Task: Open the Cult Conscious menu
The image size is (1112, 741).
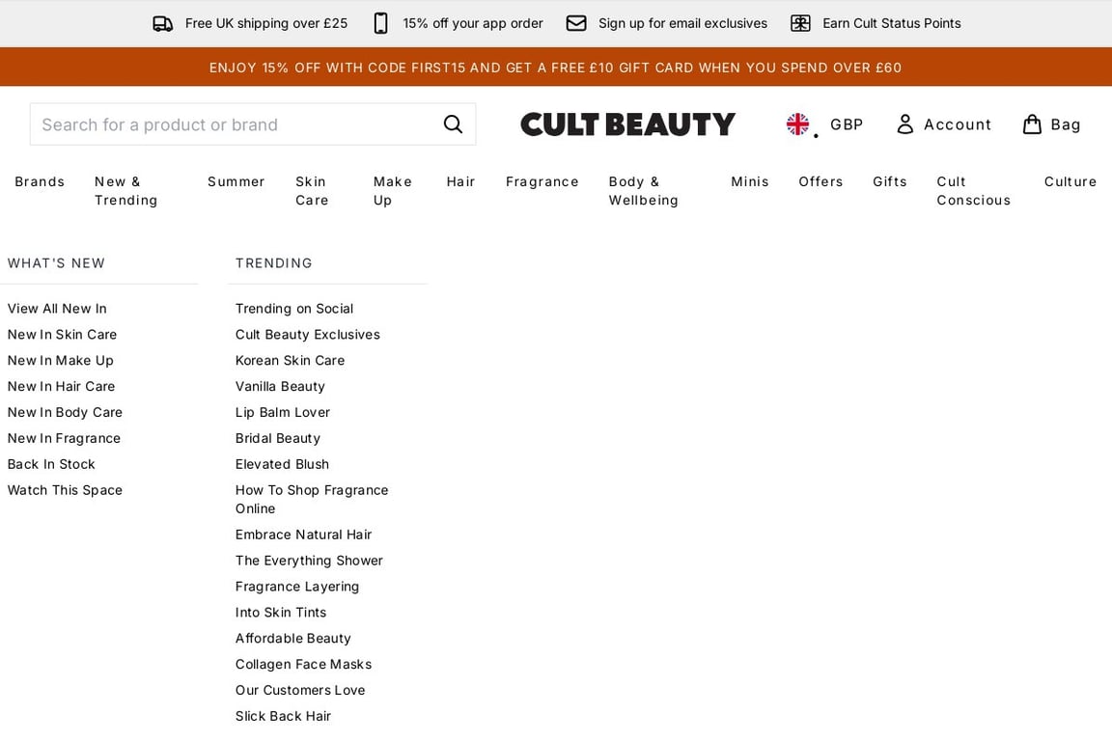Action: point(974,191)
